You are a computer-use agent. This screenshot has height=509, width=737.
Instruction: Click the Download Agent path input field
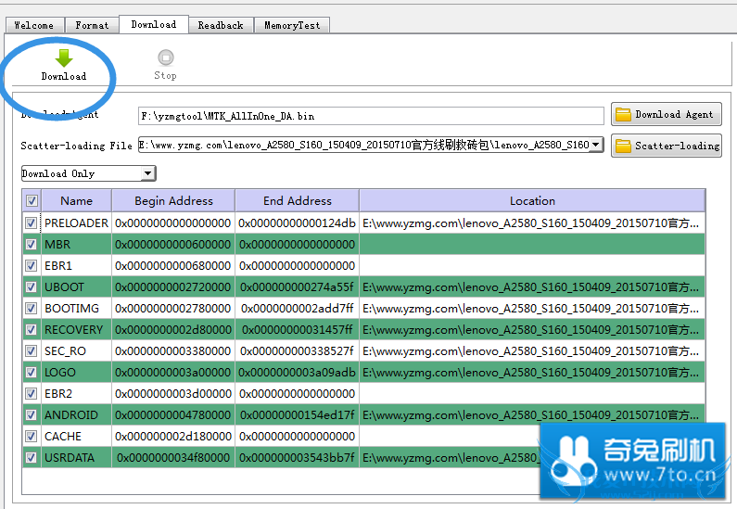coord(371,116)
